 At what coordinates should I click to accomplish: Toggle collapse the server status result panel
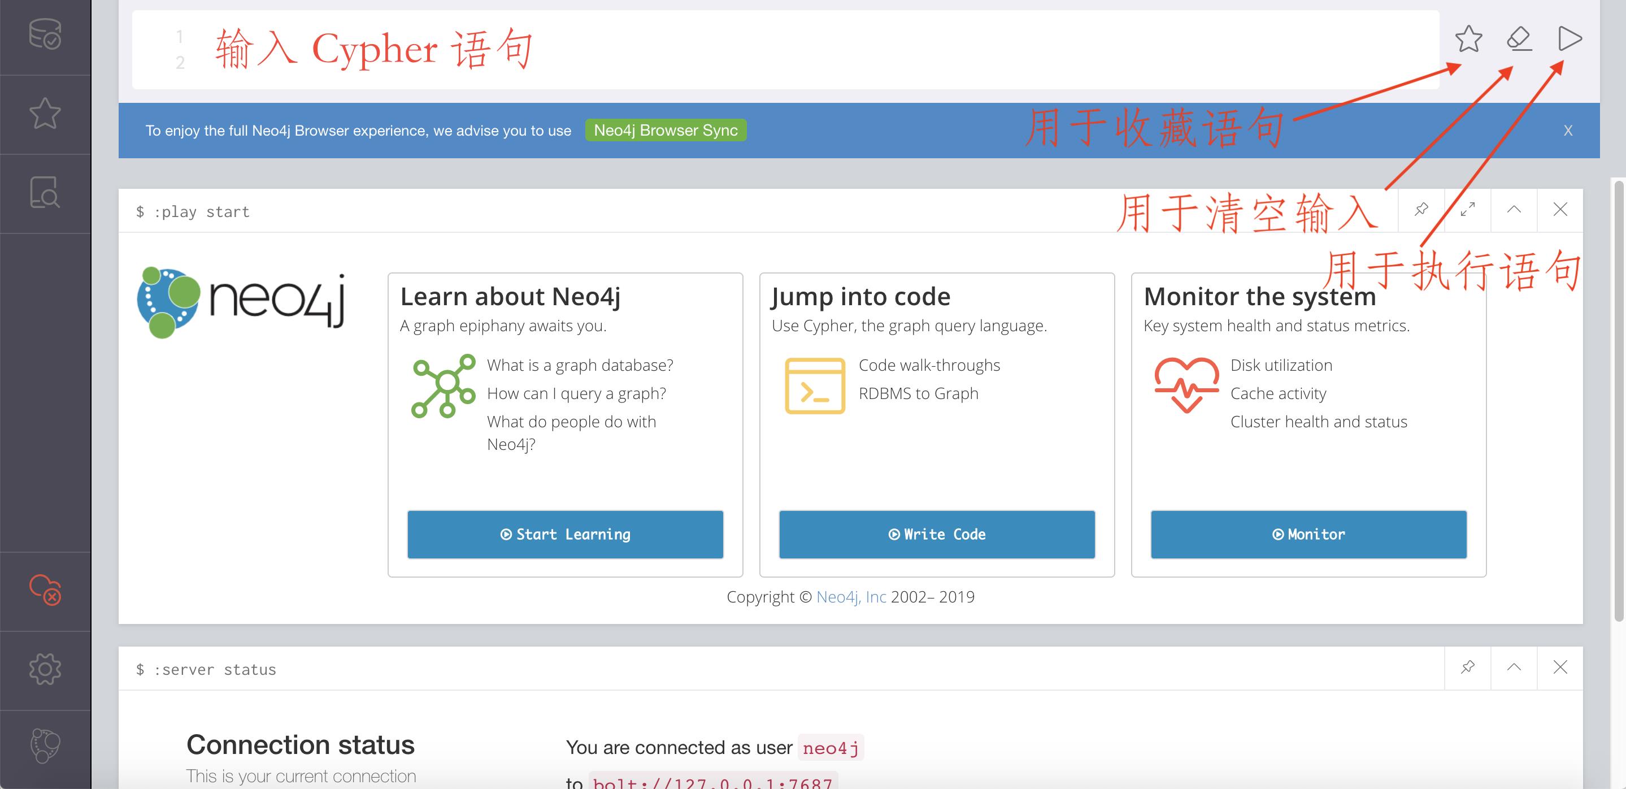click(1514, 667)
